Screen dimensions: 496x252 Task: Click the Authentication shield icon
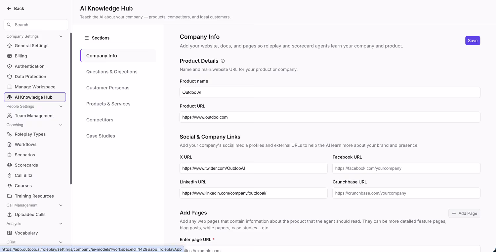pos(9,66)
